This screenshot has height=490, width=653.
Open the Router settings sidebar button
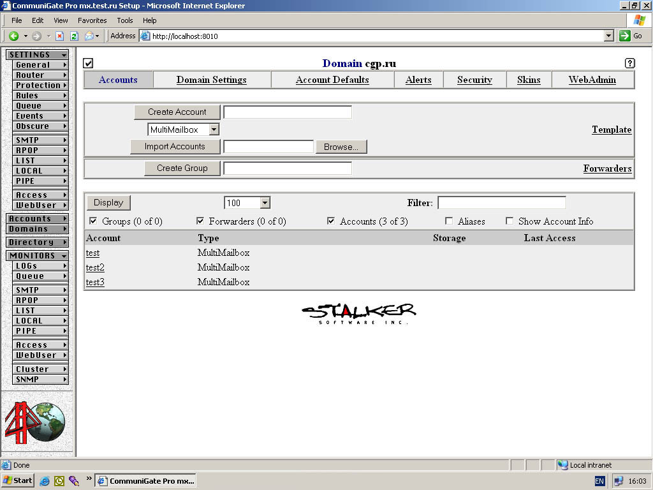click(x=40, y=75)
